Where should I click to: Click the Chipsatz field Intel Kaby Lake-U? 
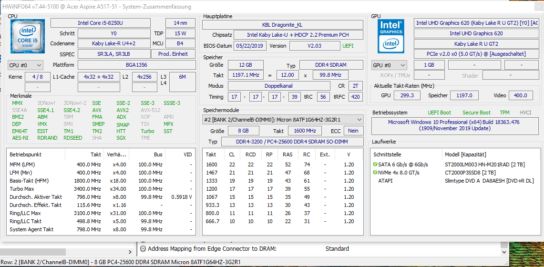[298, 35]
